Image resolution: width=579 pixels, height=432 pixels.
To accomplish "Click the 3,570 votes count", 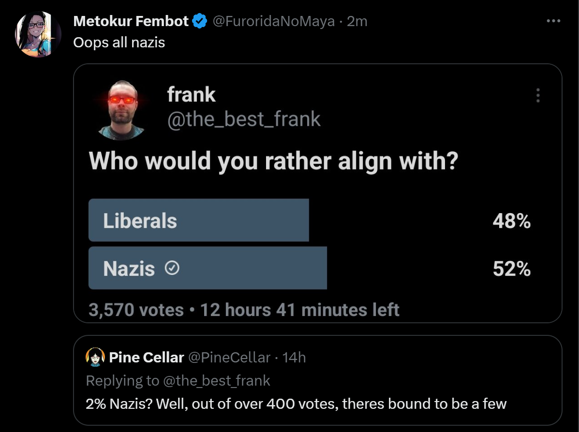I will click(x=136, y=310).
